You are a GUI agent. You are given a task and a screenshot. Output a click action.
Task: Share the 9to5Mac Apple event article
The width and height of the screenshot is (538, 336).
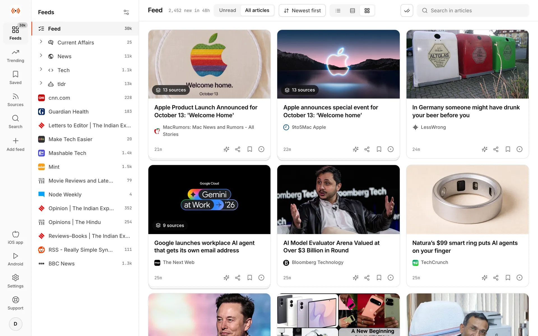pyautogui.click(x=367, y=149)
